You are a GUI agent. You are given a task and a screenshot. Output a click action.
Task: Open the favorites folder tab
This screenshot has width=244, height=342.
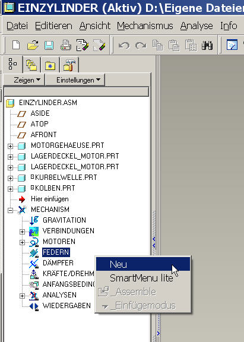coord(50,65)
